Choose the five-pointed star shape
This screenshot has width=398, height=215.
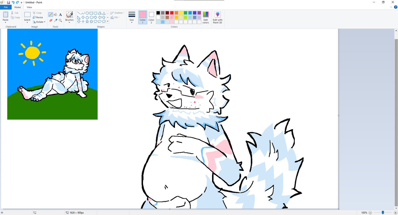(87, 22)
